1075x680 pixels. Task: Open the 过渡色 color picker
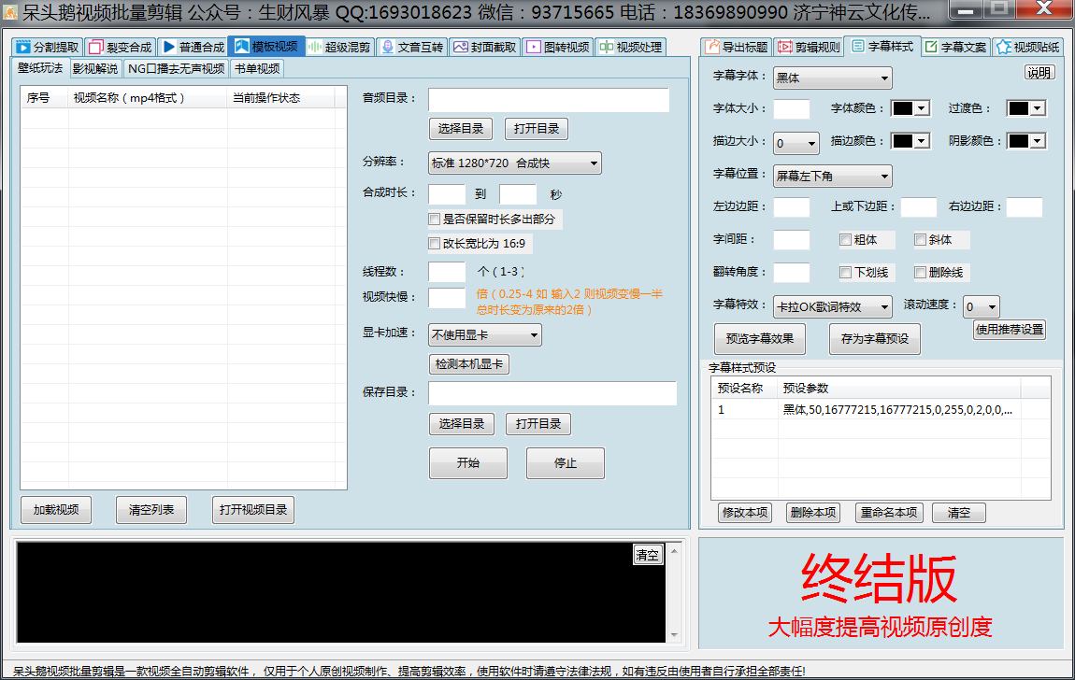pyautogui.click(x=1025, y=108)
